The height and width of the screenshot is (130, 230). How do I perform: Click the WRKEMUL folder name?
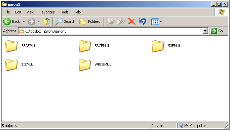coord(103,64)
